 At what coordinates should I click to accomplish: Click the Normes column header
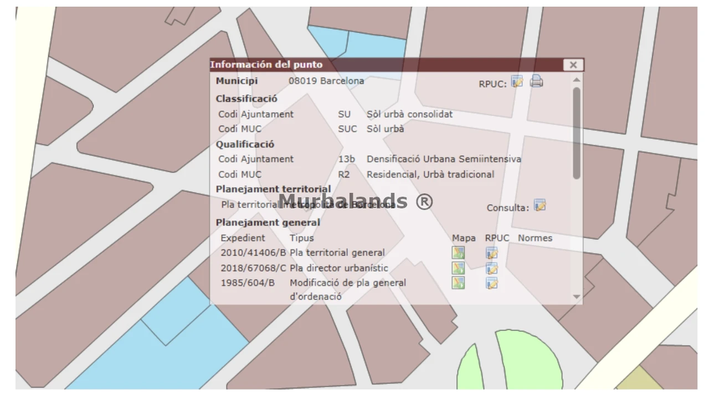click(535, 238)
